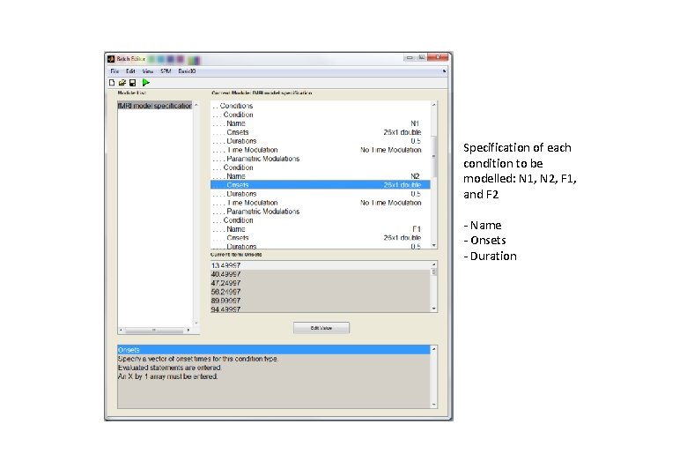This screenshot has width=687, height=476.
Task: Click the MATLAB icon in the Batch Editor title bar
Action: point(111,59)
